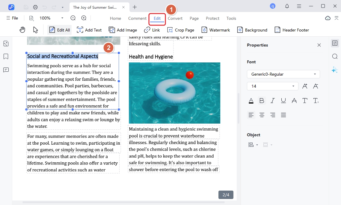Open the Protect ribbon tab

212,18
